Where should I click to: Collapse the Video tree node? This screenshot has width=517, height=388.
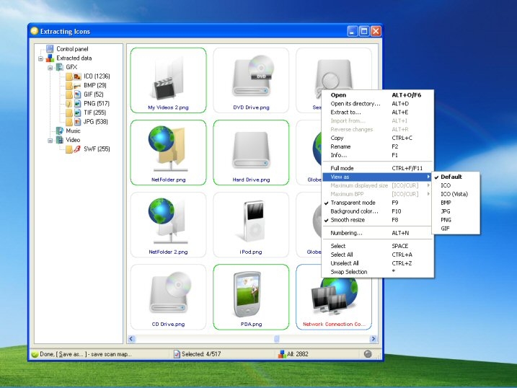(x=50, y=141)
